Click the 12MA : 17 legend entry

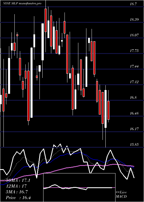[x=16, y=186]
